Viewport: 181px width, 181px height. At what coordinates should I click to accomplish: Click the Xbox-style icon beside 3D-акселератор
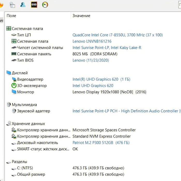point(14,86)
